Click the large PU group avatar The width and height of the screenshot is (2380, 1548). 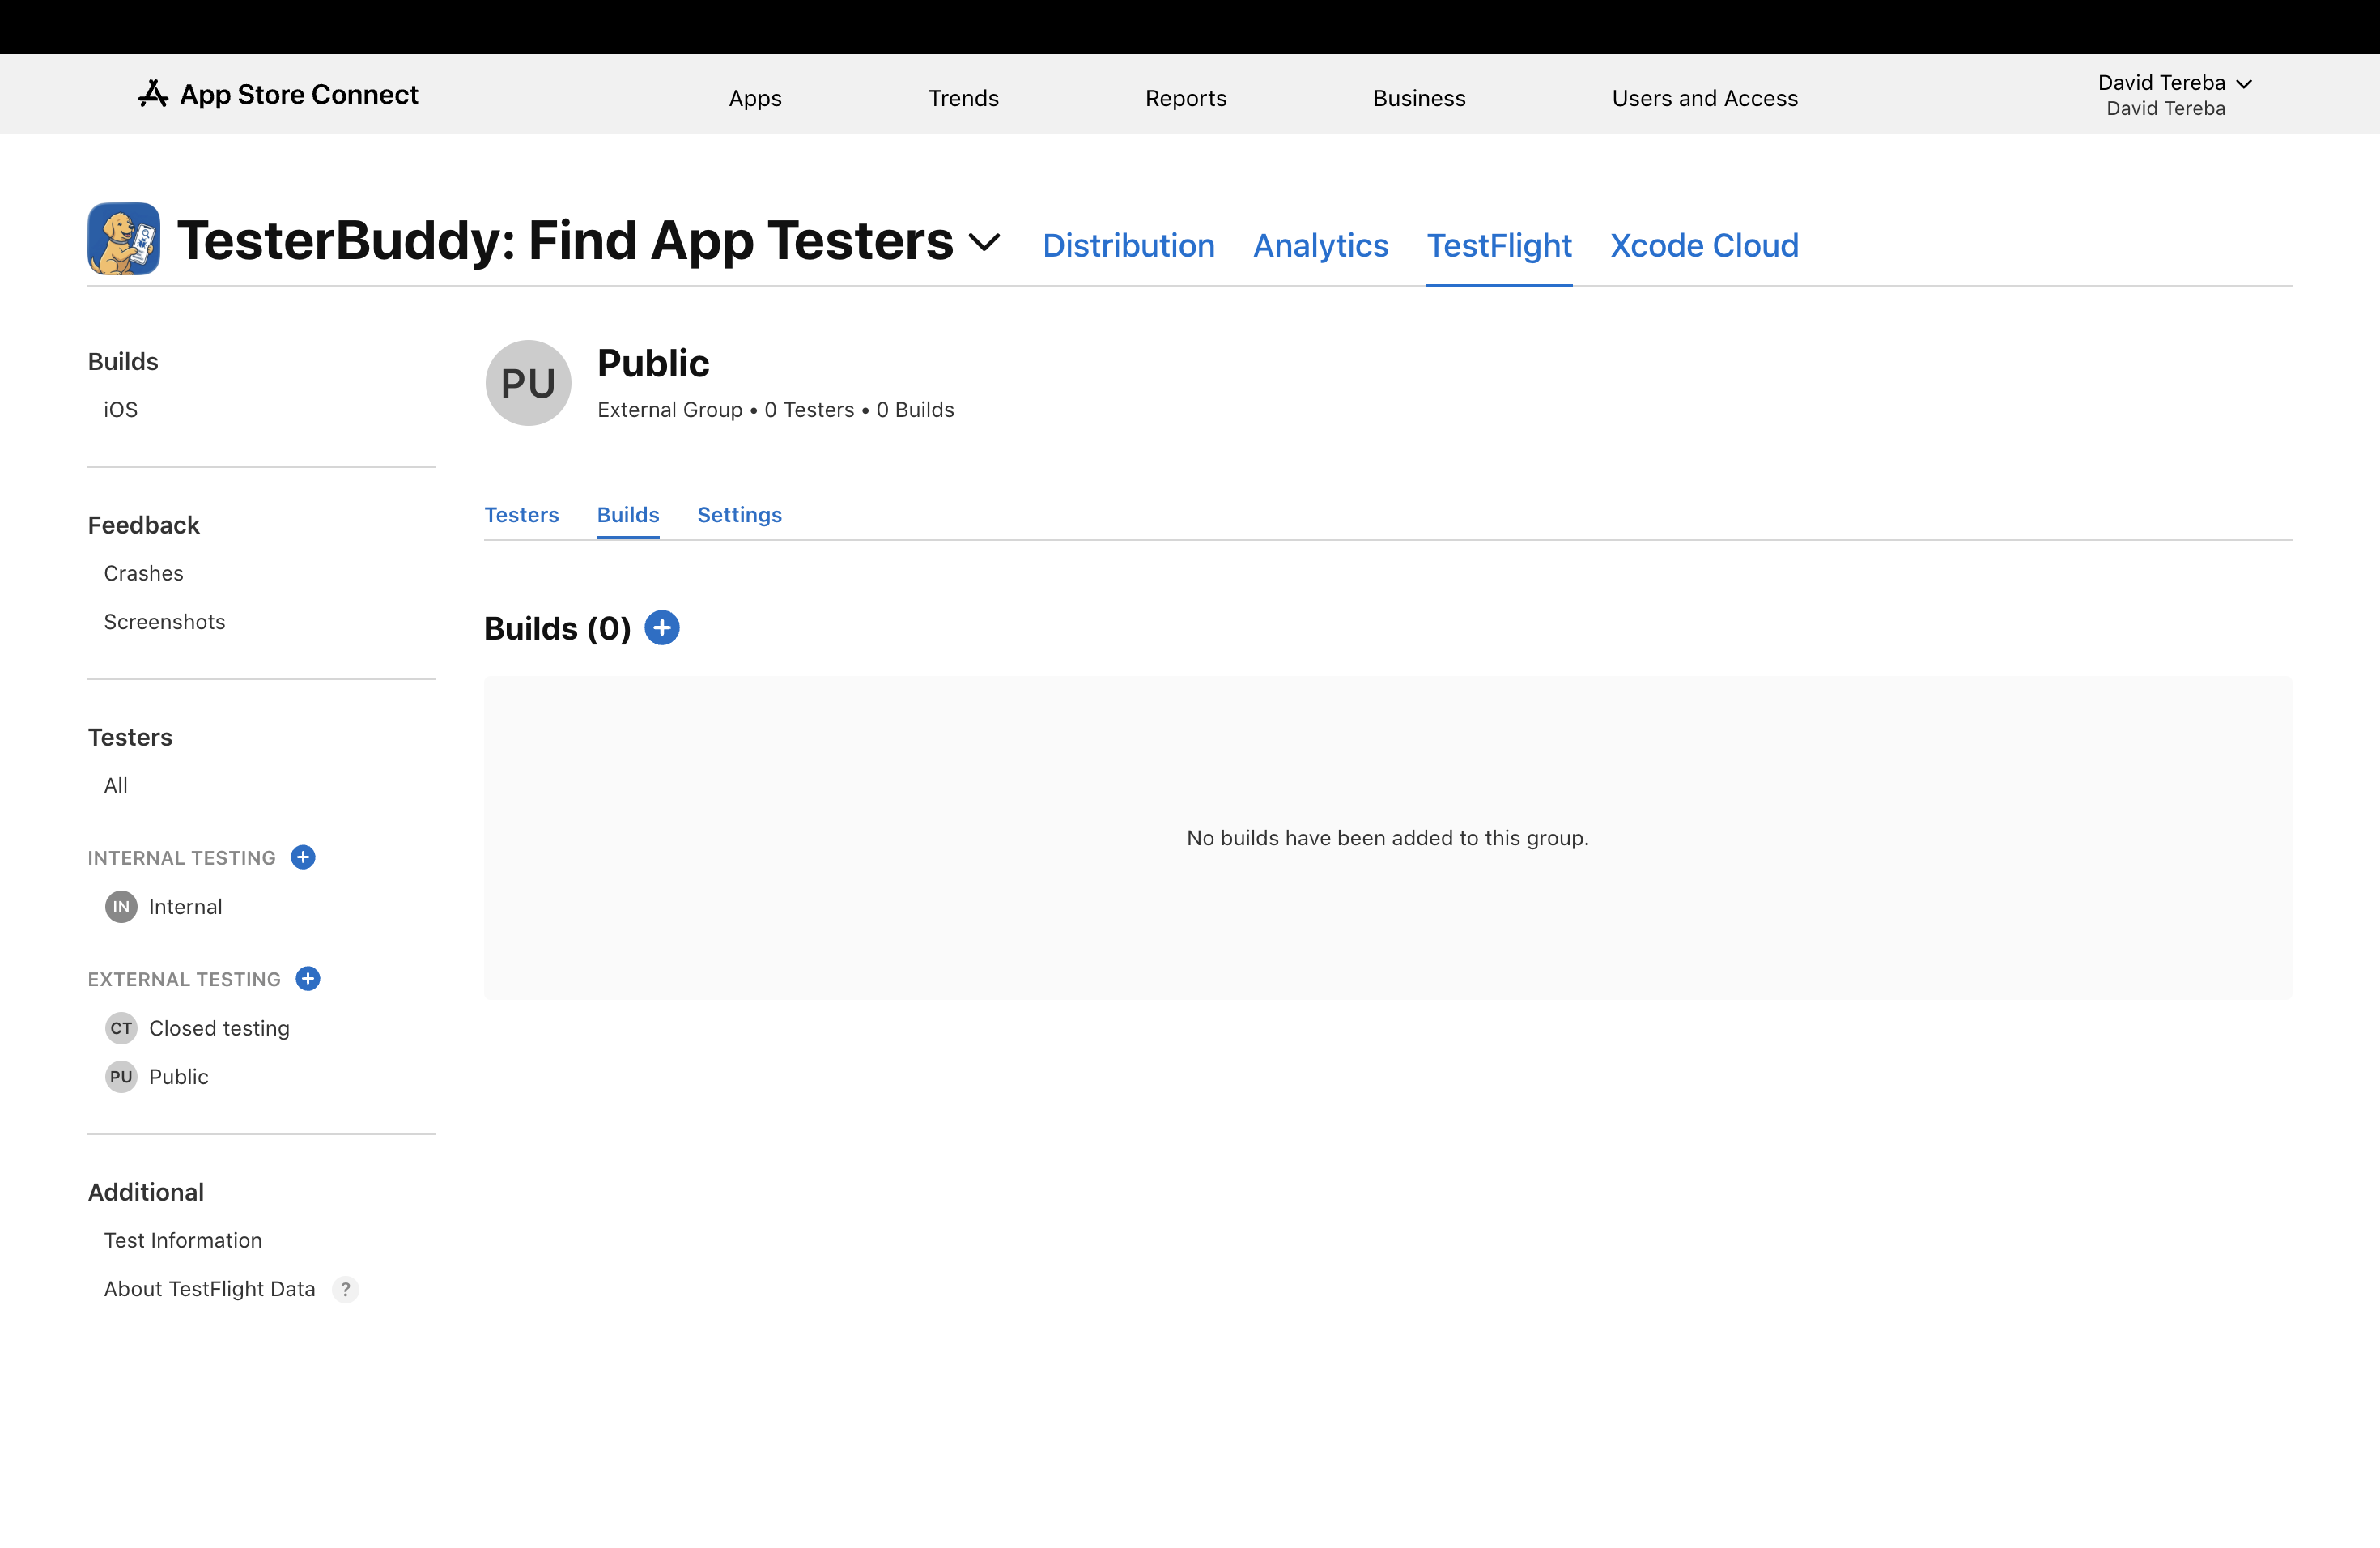coord(528,383)
